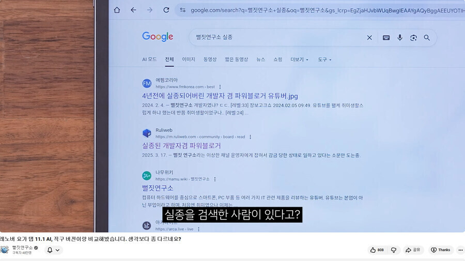Image resolution: width=465 pixels, height=261 pixels.
Task: Click the browser home icon
Action: (117, 10)
